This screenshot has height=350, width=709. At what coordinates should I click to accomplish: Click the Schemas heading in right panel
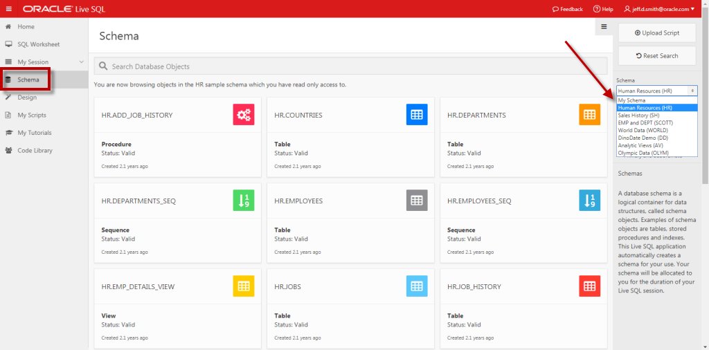630,174
